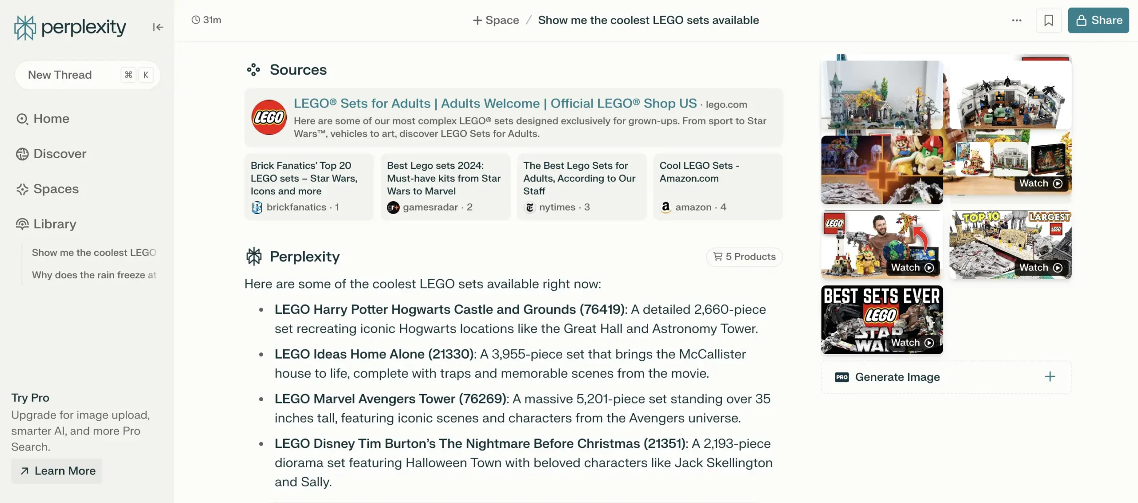Open thread 'Show me the coolest LEGO'
The width and height of the screenshot is (1138, 503).
(94, 252)
